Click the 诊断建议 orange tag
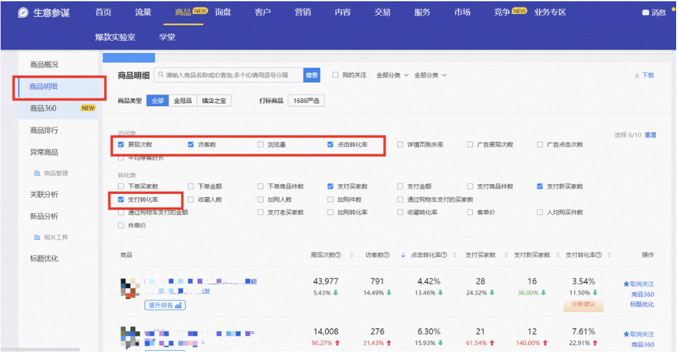 click(x=583, y=305)
